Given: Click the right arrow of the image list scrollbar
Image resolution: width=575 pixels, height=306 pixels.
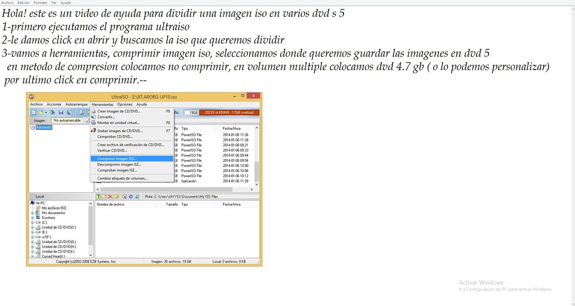Looking at the screenshot, I should tap(251, 190).
